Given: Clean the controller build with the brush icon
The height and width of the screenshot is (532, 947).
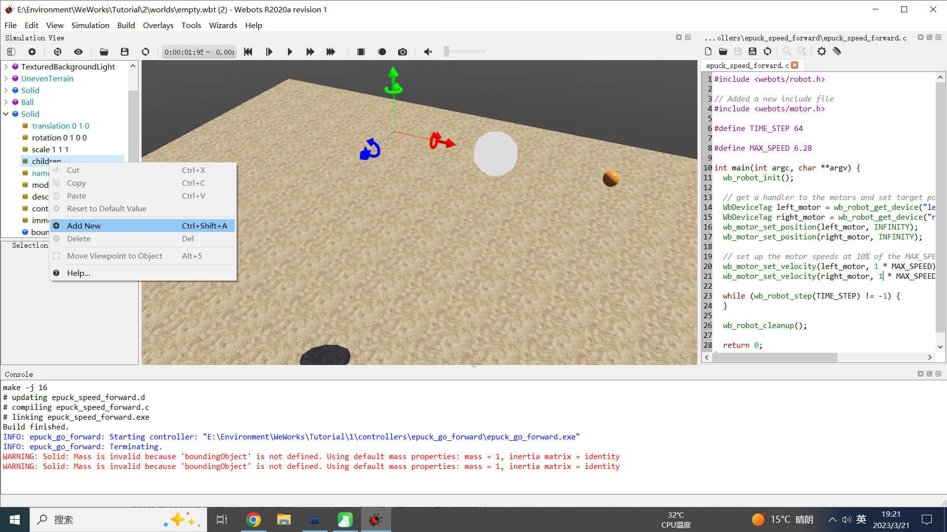Looking at the screenshot, I should point(837,51).
